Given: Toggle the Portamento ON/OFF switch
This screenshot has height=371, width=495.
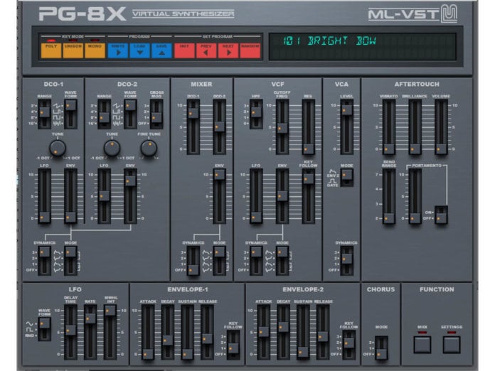Looking at the screenshot, I should pyautogui.click(x=441, y=215).
